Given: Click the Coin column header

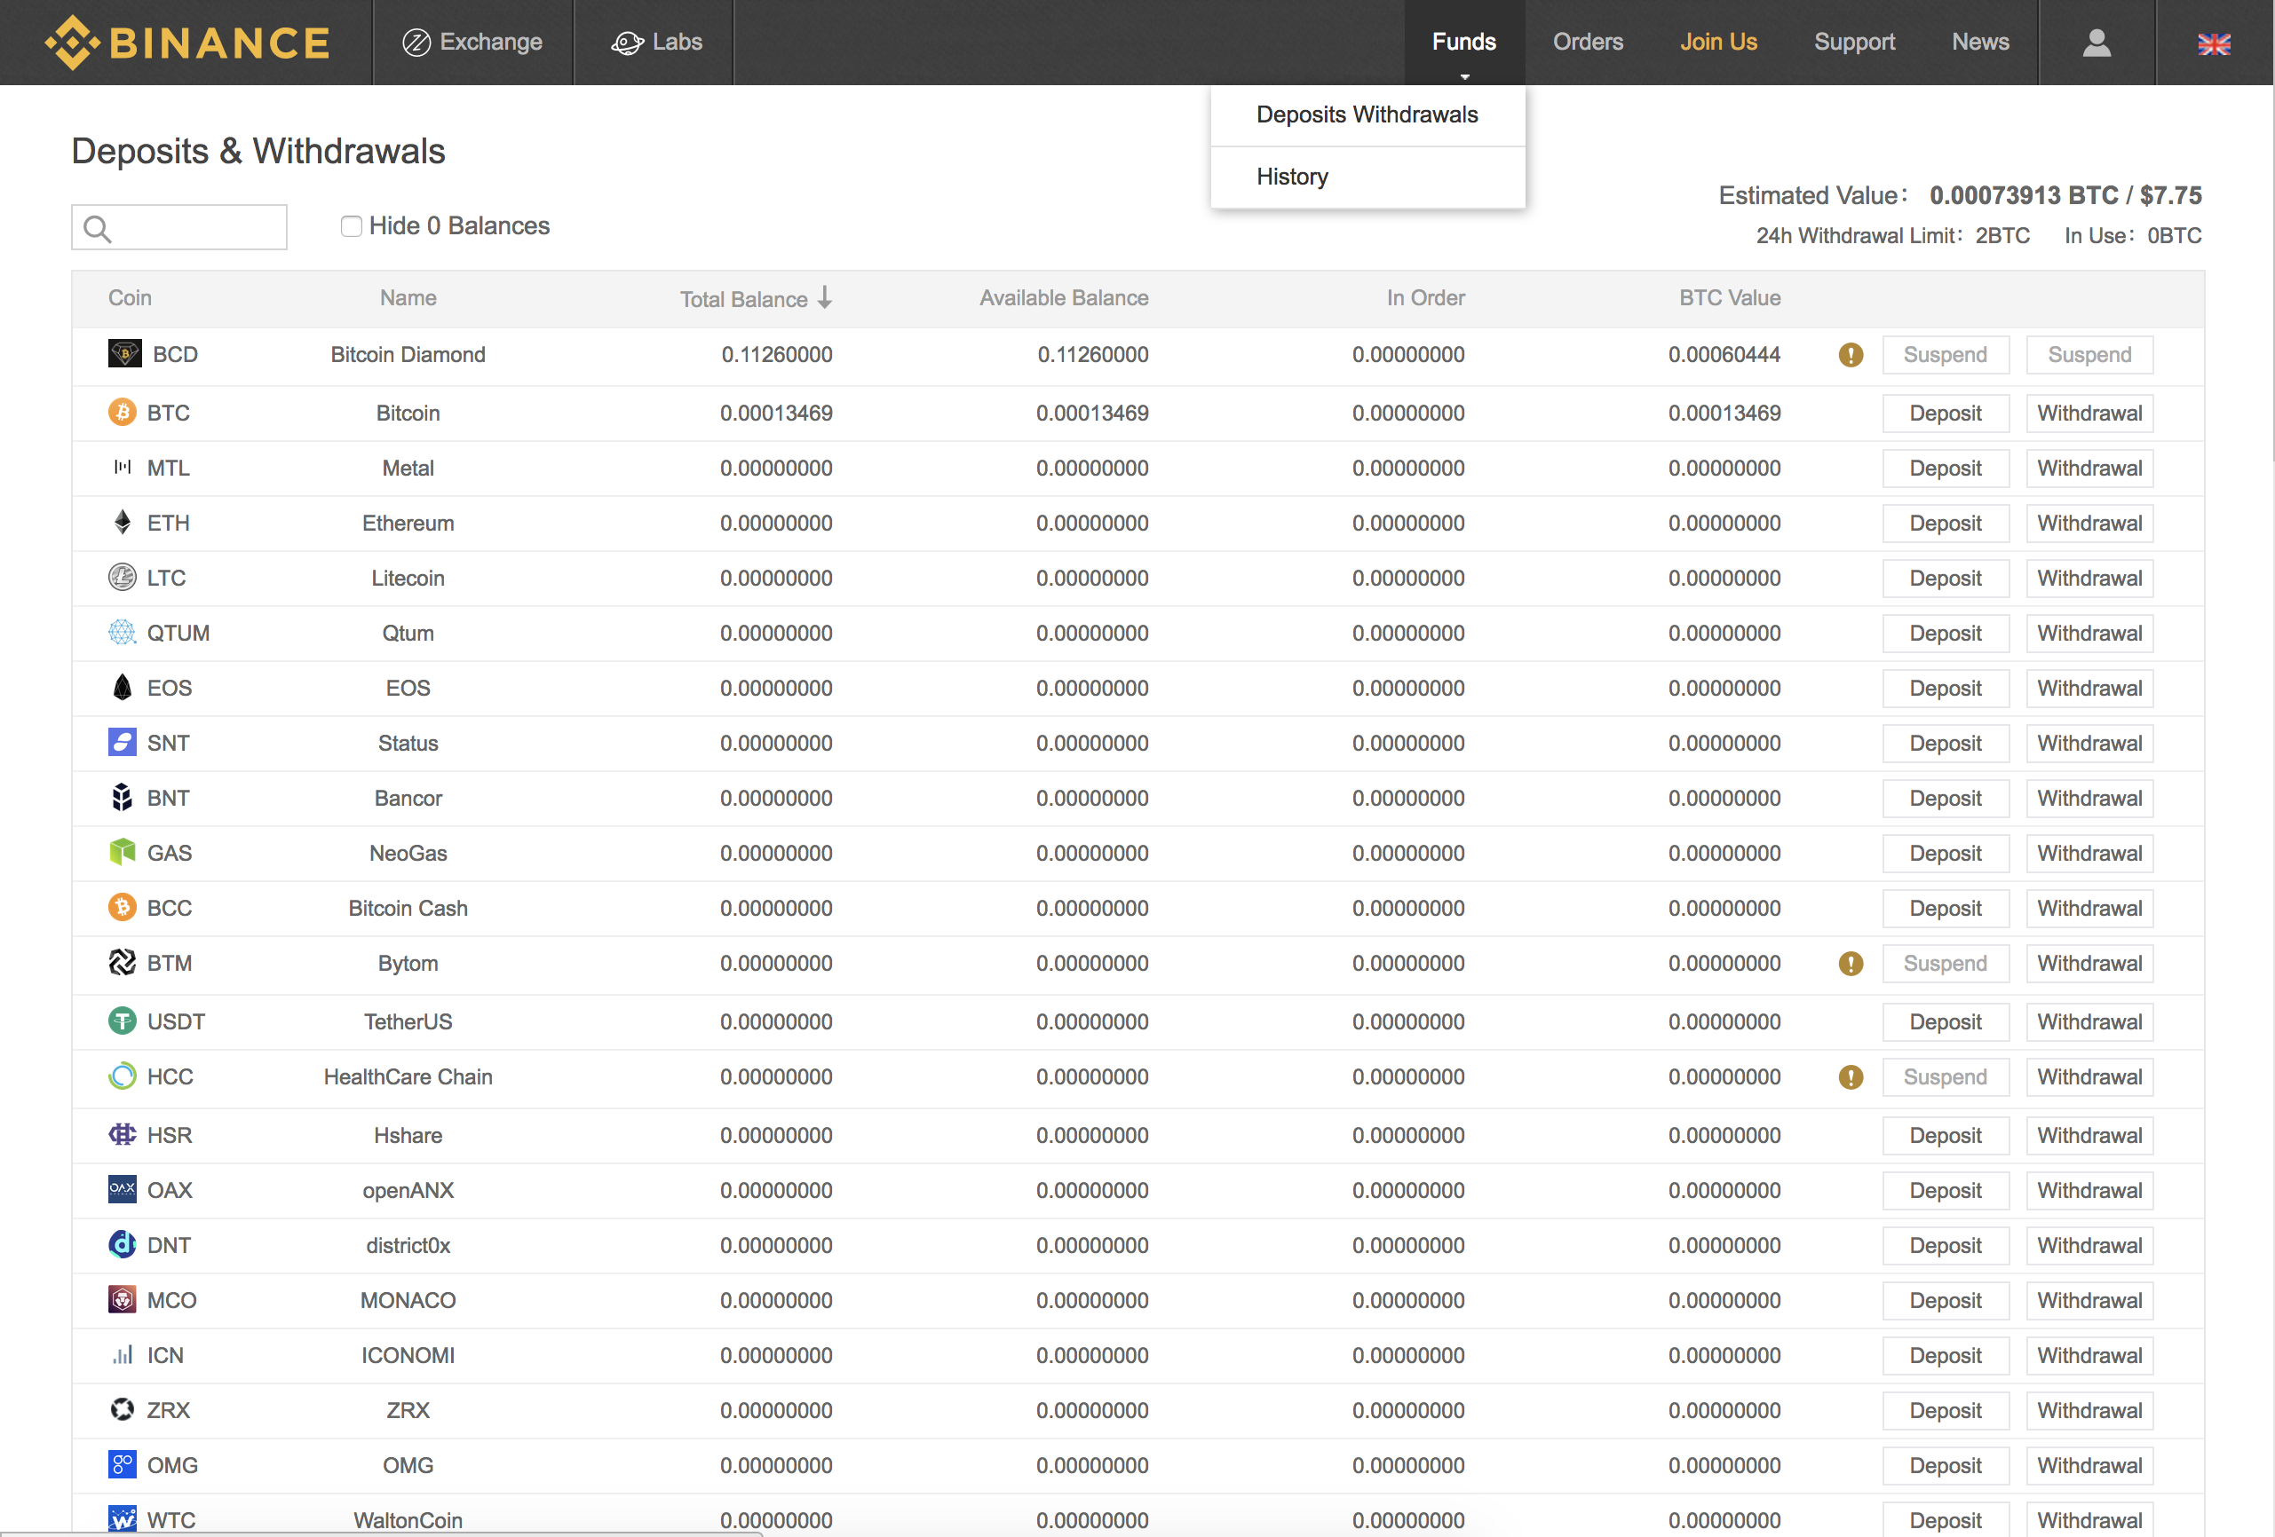Looking at the screenshot, I should (x=130, y=297).
